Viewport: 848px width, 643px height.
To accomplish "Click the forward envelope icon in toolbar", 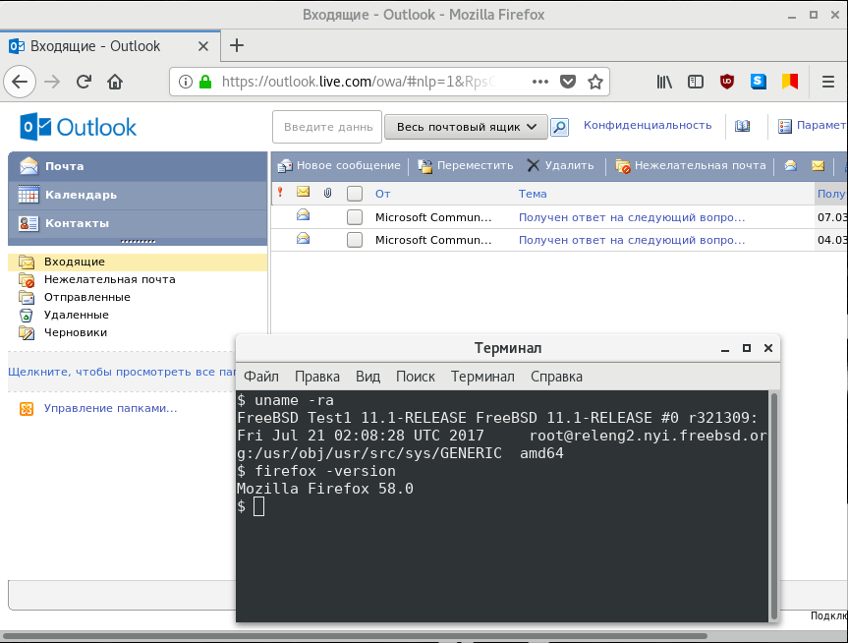I will [818, 165].
